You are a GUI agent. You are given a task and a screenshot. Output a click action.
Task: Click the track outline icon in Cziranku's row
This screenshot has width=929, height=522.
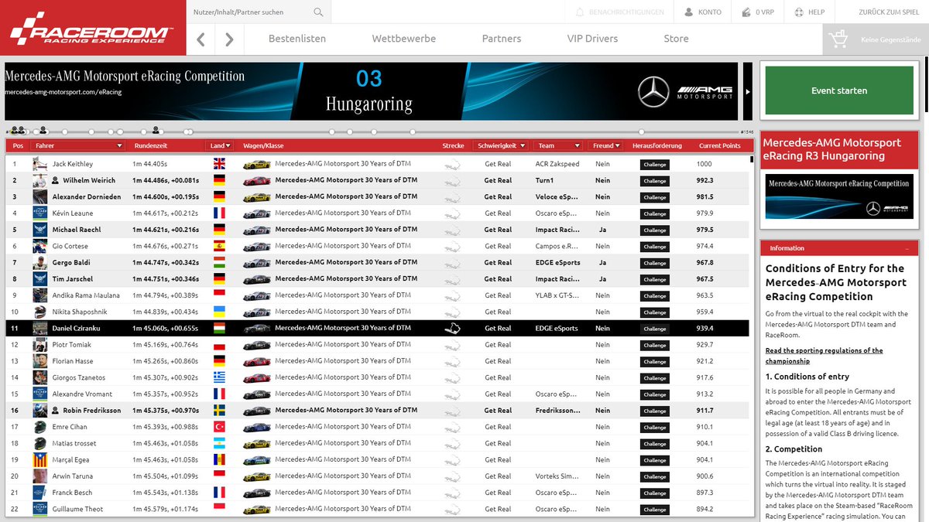(x=452, y=328)
